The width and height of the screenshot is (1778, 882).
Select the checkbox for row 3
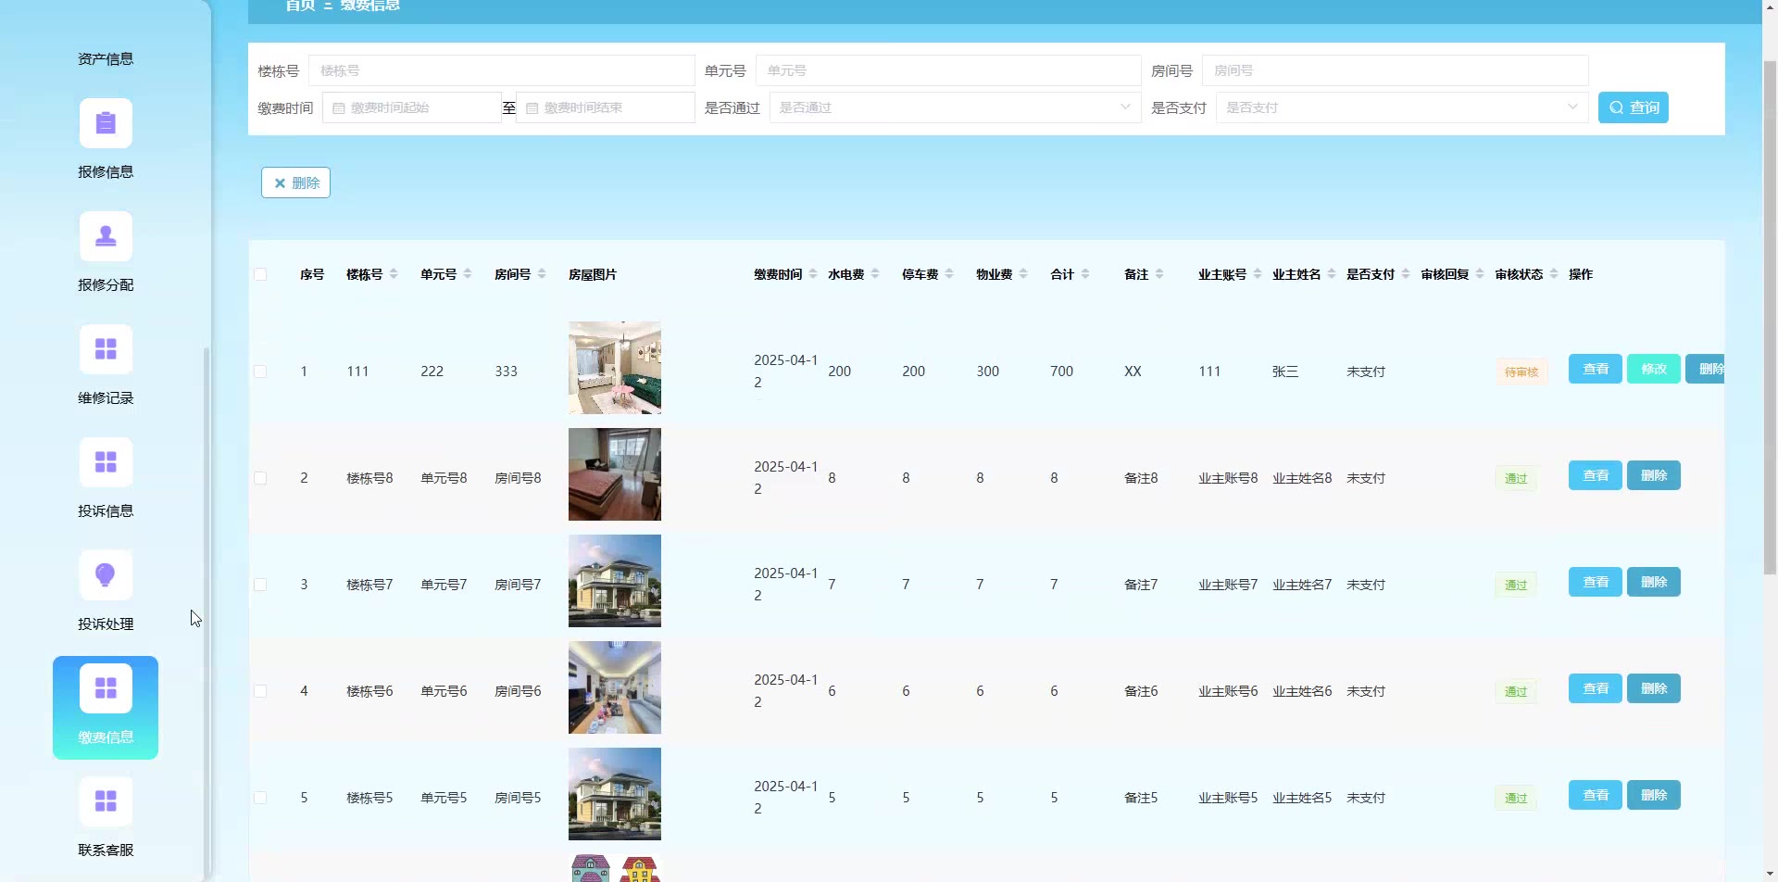pos(260,585)
